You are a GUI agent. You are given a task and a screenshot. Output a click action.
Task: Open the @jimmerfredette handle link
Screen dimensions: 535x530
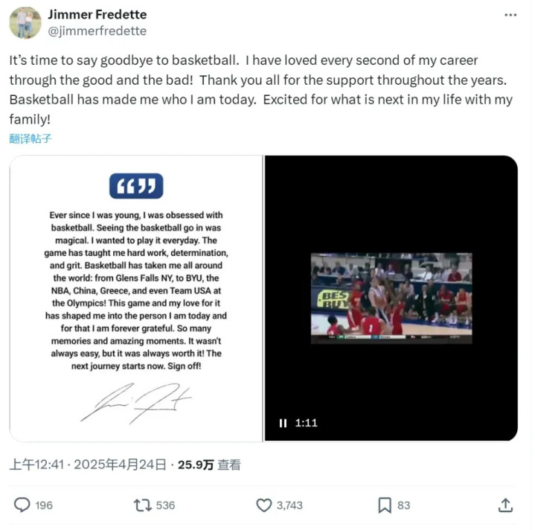point(97,31)
